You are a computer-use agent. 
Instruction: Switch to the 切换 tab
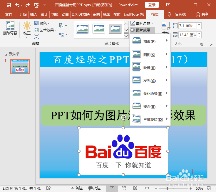tap(55, 14)
